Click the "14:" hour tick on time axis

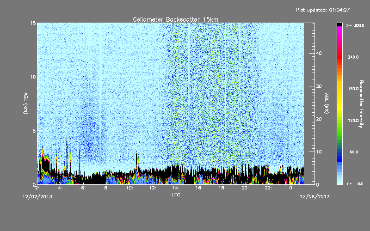(x=176, y=188)
